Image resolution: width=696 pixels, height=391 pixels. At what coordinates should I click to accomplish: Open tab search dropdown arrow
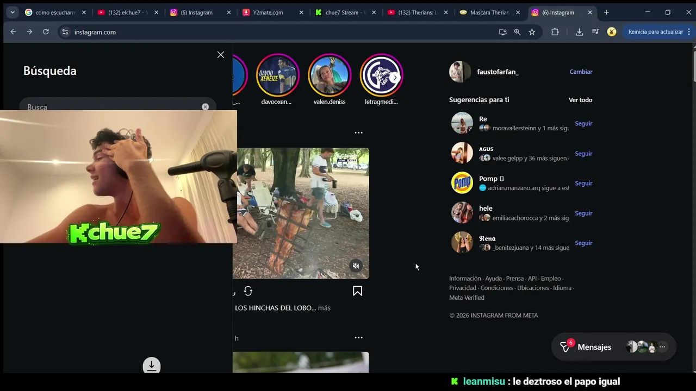click(12, 12)
